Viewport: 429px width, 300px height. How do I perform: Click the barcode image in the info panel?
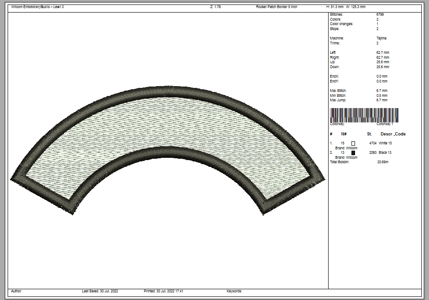click(364, 115)
